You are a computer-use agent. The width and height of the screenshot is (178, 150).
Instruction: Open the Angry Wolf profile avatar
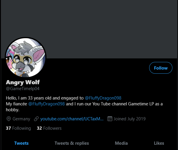(x=26, y=58)
